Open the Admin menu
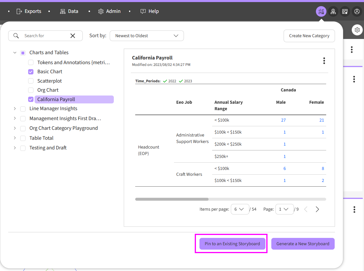 click(x=109, y=11)
